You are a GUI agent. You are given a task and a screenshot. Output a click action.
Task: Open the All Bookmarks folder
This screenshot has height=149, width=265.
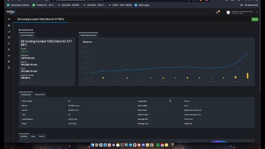[x=249, y=5]
